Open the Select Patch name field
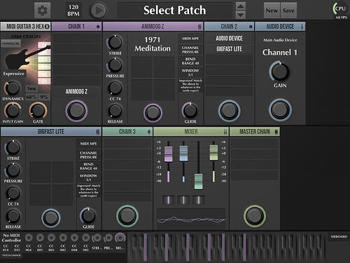The width and height of the screenshot is (350, 263). tap(174, 11)
